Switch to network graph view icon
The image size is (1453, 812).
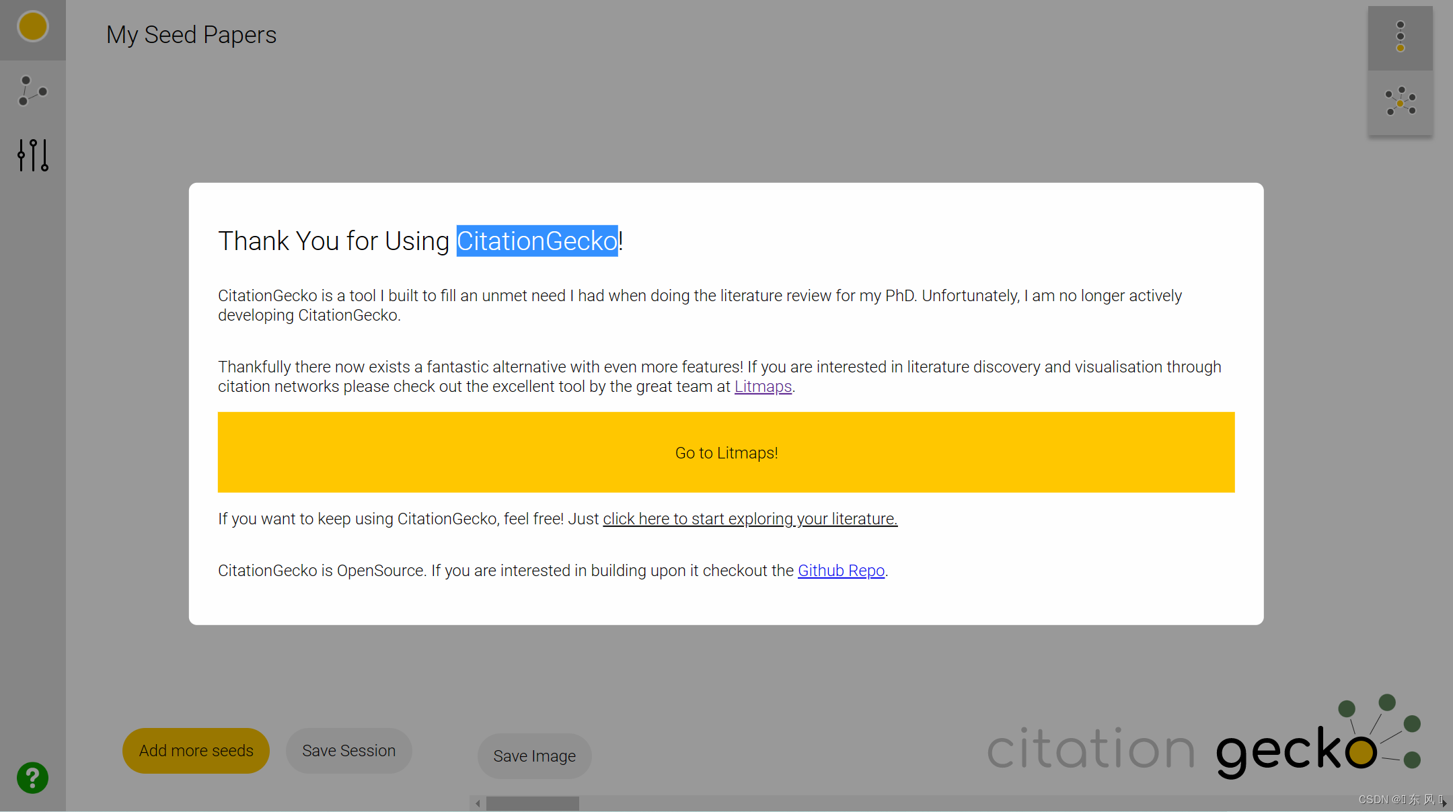1400,102
